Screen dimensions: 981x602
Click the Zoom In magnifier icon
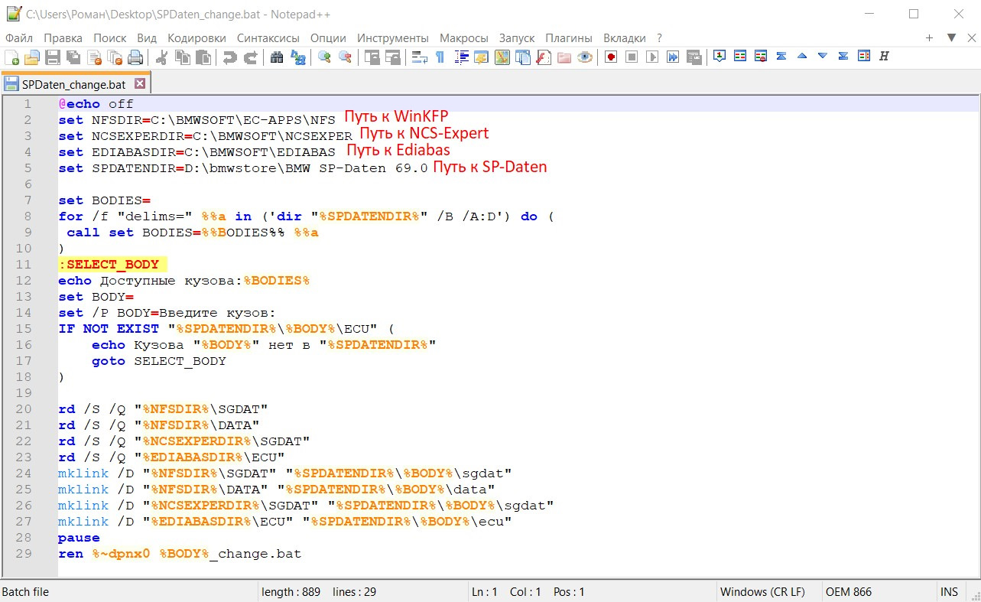(x=324, y=57)
